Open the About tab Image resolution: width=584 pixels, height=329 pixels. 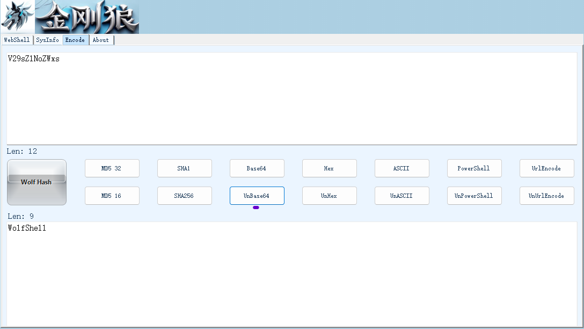pyautogui.click(x=101, y=40)
